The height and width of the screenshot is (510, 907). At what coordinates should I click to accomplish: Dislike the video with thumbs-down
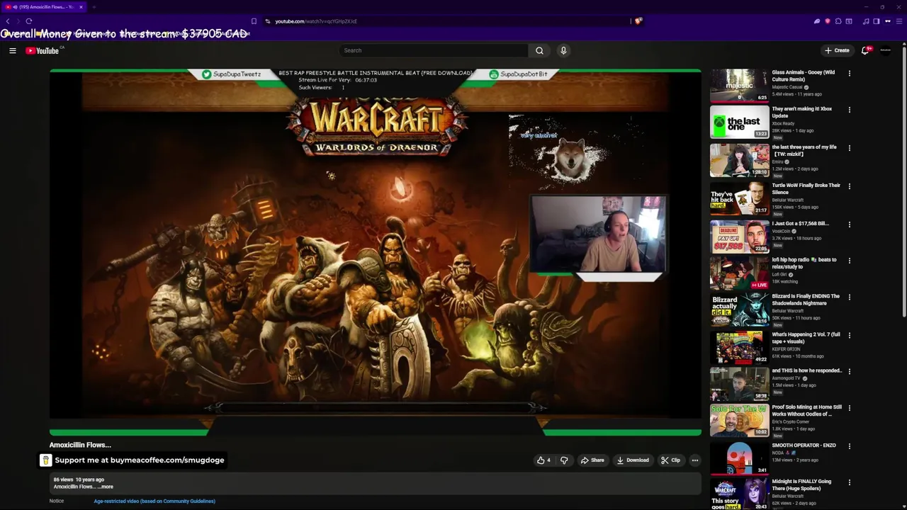tap(564, 460)
